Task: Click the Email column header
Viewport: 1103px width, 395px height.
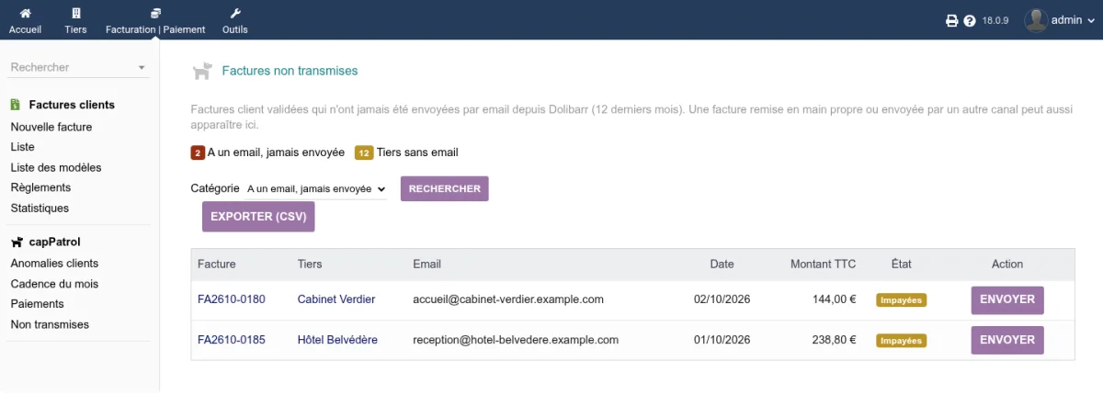Action: (427, 265)
